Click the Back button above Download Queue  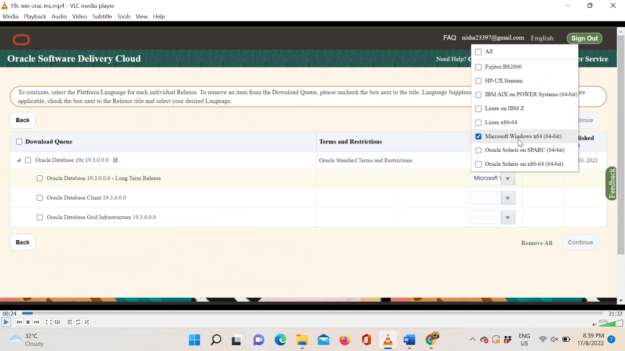(x=23, y=120)
